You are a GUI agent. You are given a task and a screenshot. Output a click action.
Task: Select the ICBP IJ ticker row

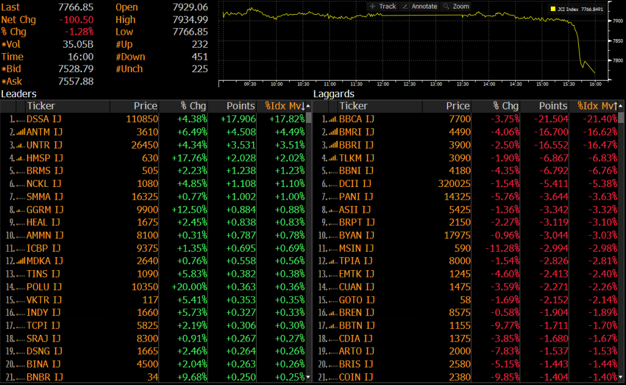coord(153,248)
